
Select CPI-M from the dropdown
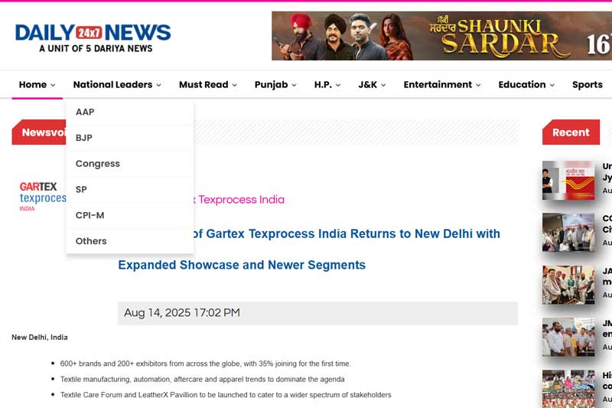[x=130, y=215]
